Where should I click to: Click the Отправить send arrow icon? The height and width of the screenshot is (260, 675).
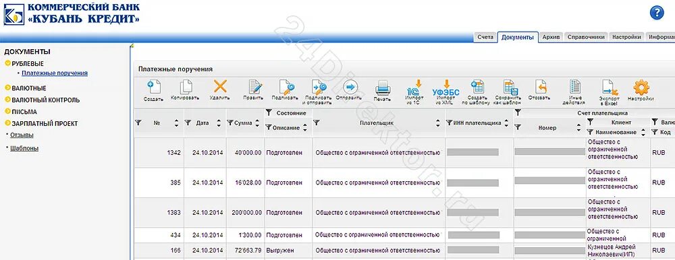point(350,88)
